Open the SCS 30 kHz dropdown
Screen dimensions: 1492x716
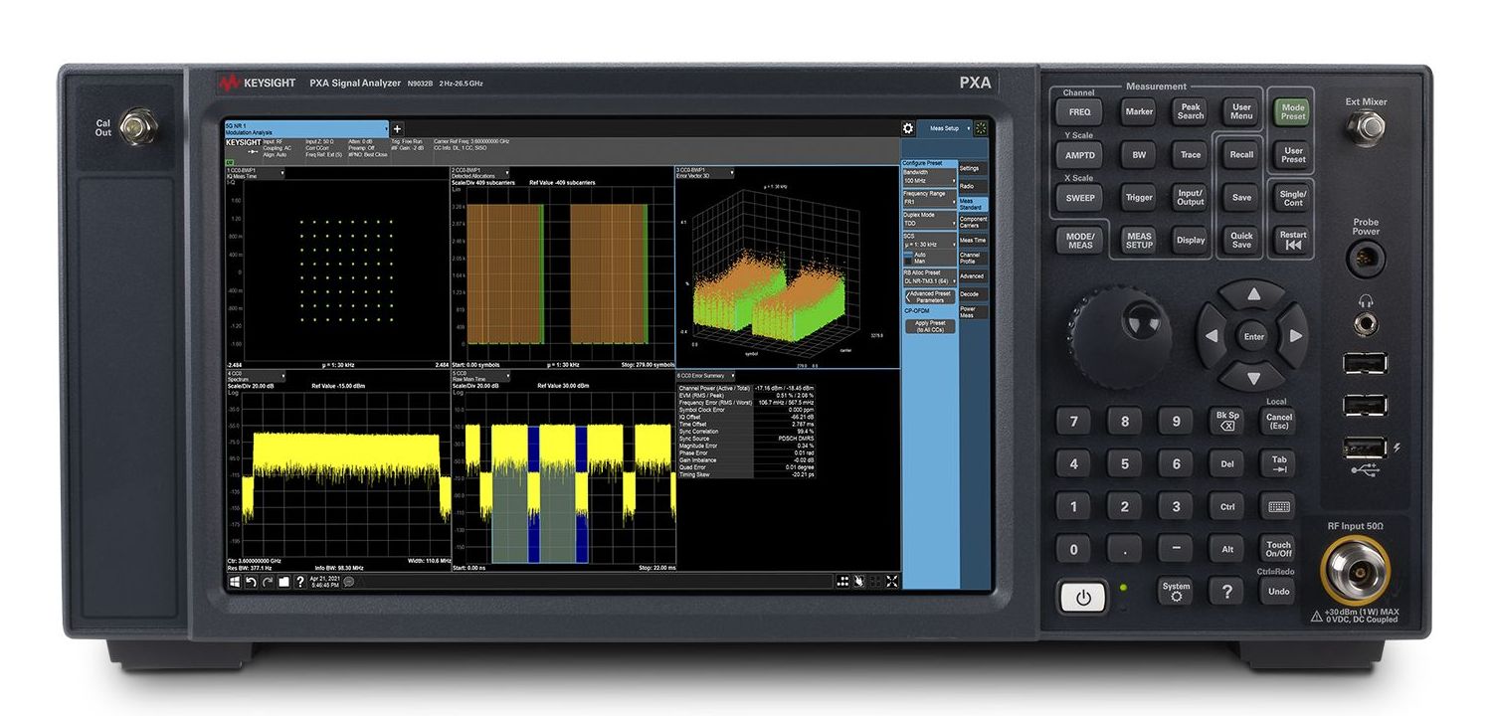929,240
